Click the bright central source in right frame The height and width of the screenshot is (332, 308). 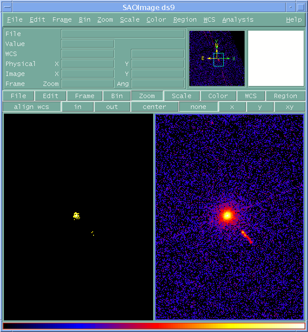point(228,215)
